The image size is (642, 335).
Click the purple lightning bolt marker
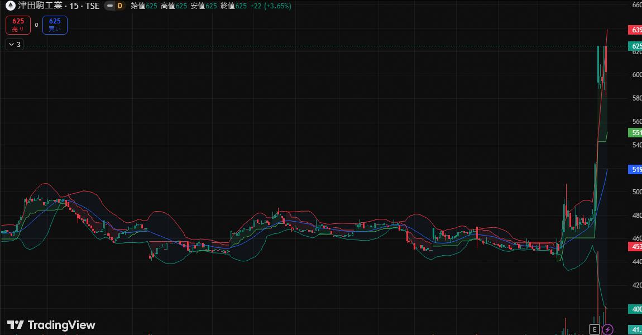tap(608, 329)
